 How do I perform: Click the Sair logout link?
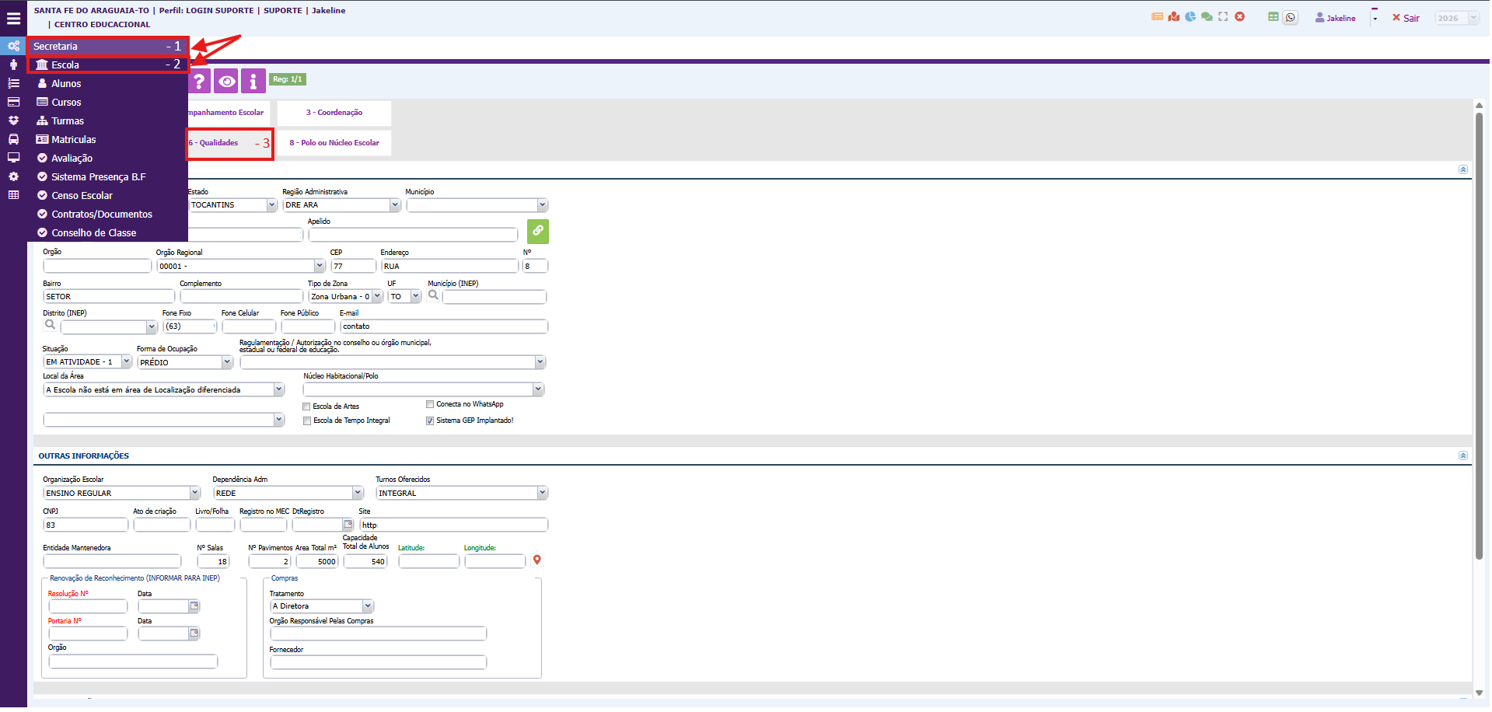(1406, 18)
